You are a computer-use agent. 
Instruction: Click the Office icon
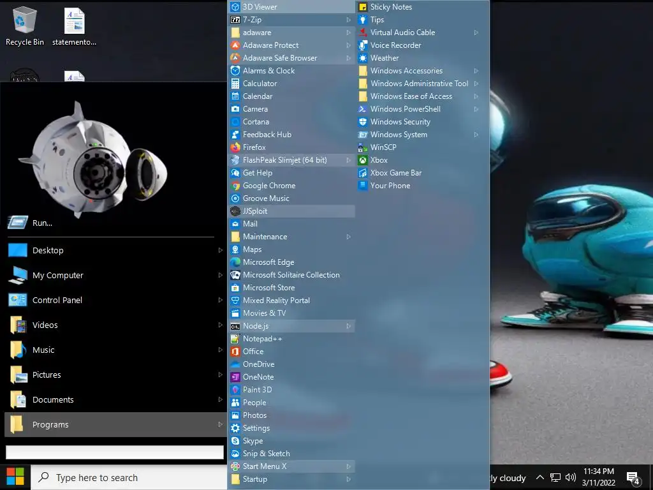coord(235,352)
